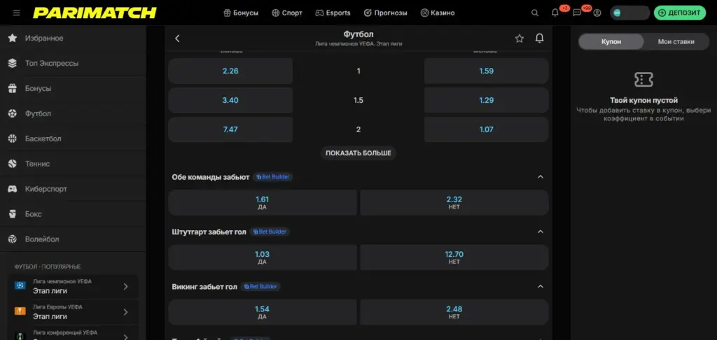Image resolution: width=717 pixels, height=340 pixels.
Task: Collapse the Штутгарт забьет гол section
Action: tap(540, 232)
